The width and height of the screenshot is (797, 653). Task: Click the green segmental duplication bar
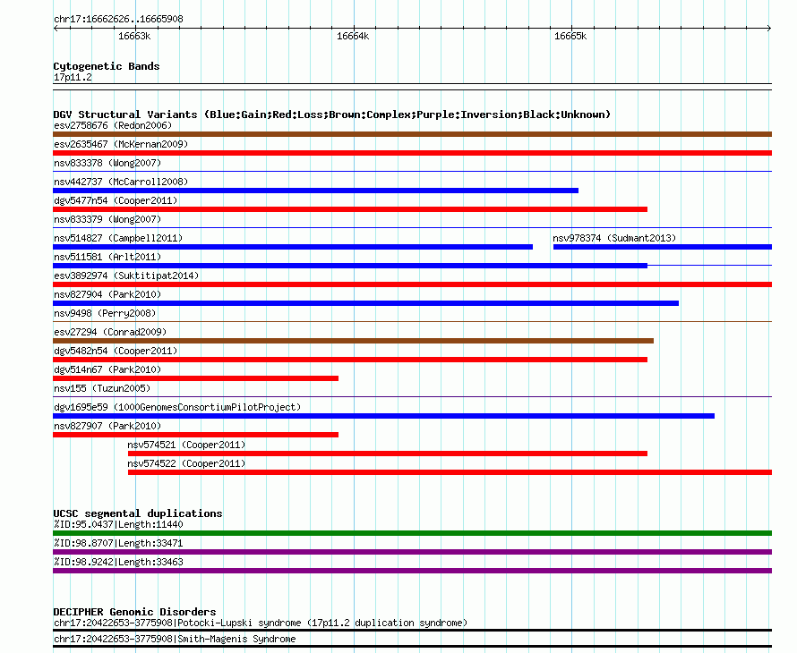coord(412,533)
